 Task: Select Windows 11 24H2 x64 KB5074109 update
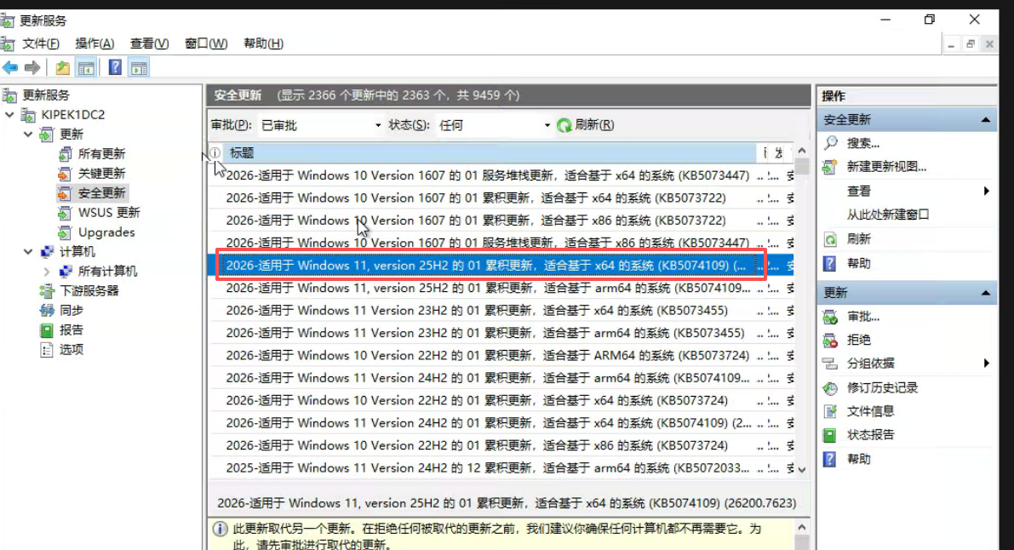[x=500, y=423]
